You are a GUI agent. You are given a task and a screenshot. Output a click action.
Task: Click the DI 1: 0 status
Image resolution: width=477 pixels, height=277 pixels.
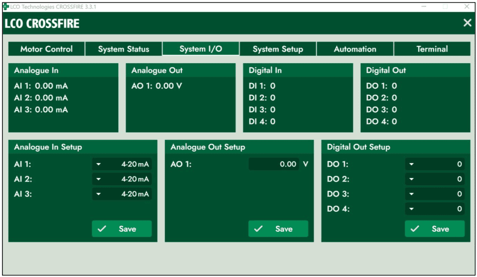pos(262,86)
